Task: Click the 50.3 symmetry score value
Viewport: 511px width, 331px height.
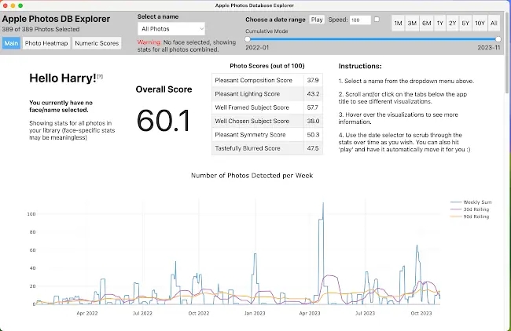Action: point(313,135)
